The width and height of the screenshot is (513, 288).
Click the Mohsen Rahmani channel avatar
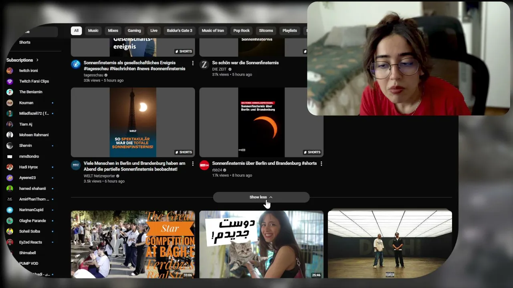click(10, 135)
